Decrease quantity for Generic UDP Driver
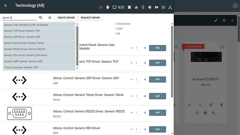Screen dimensions: 240x135 [132, 79]
